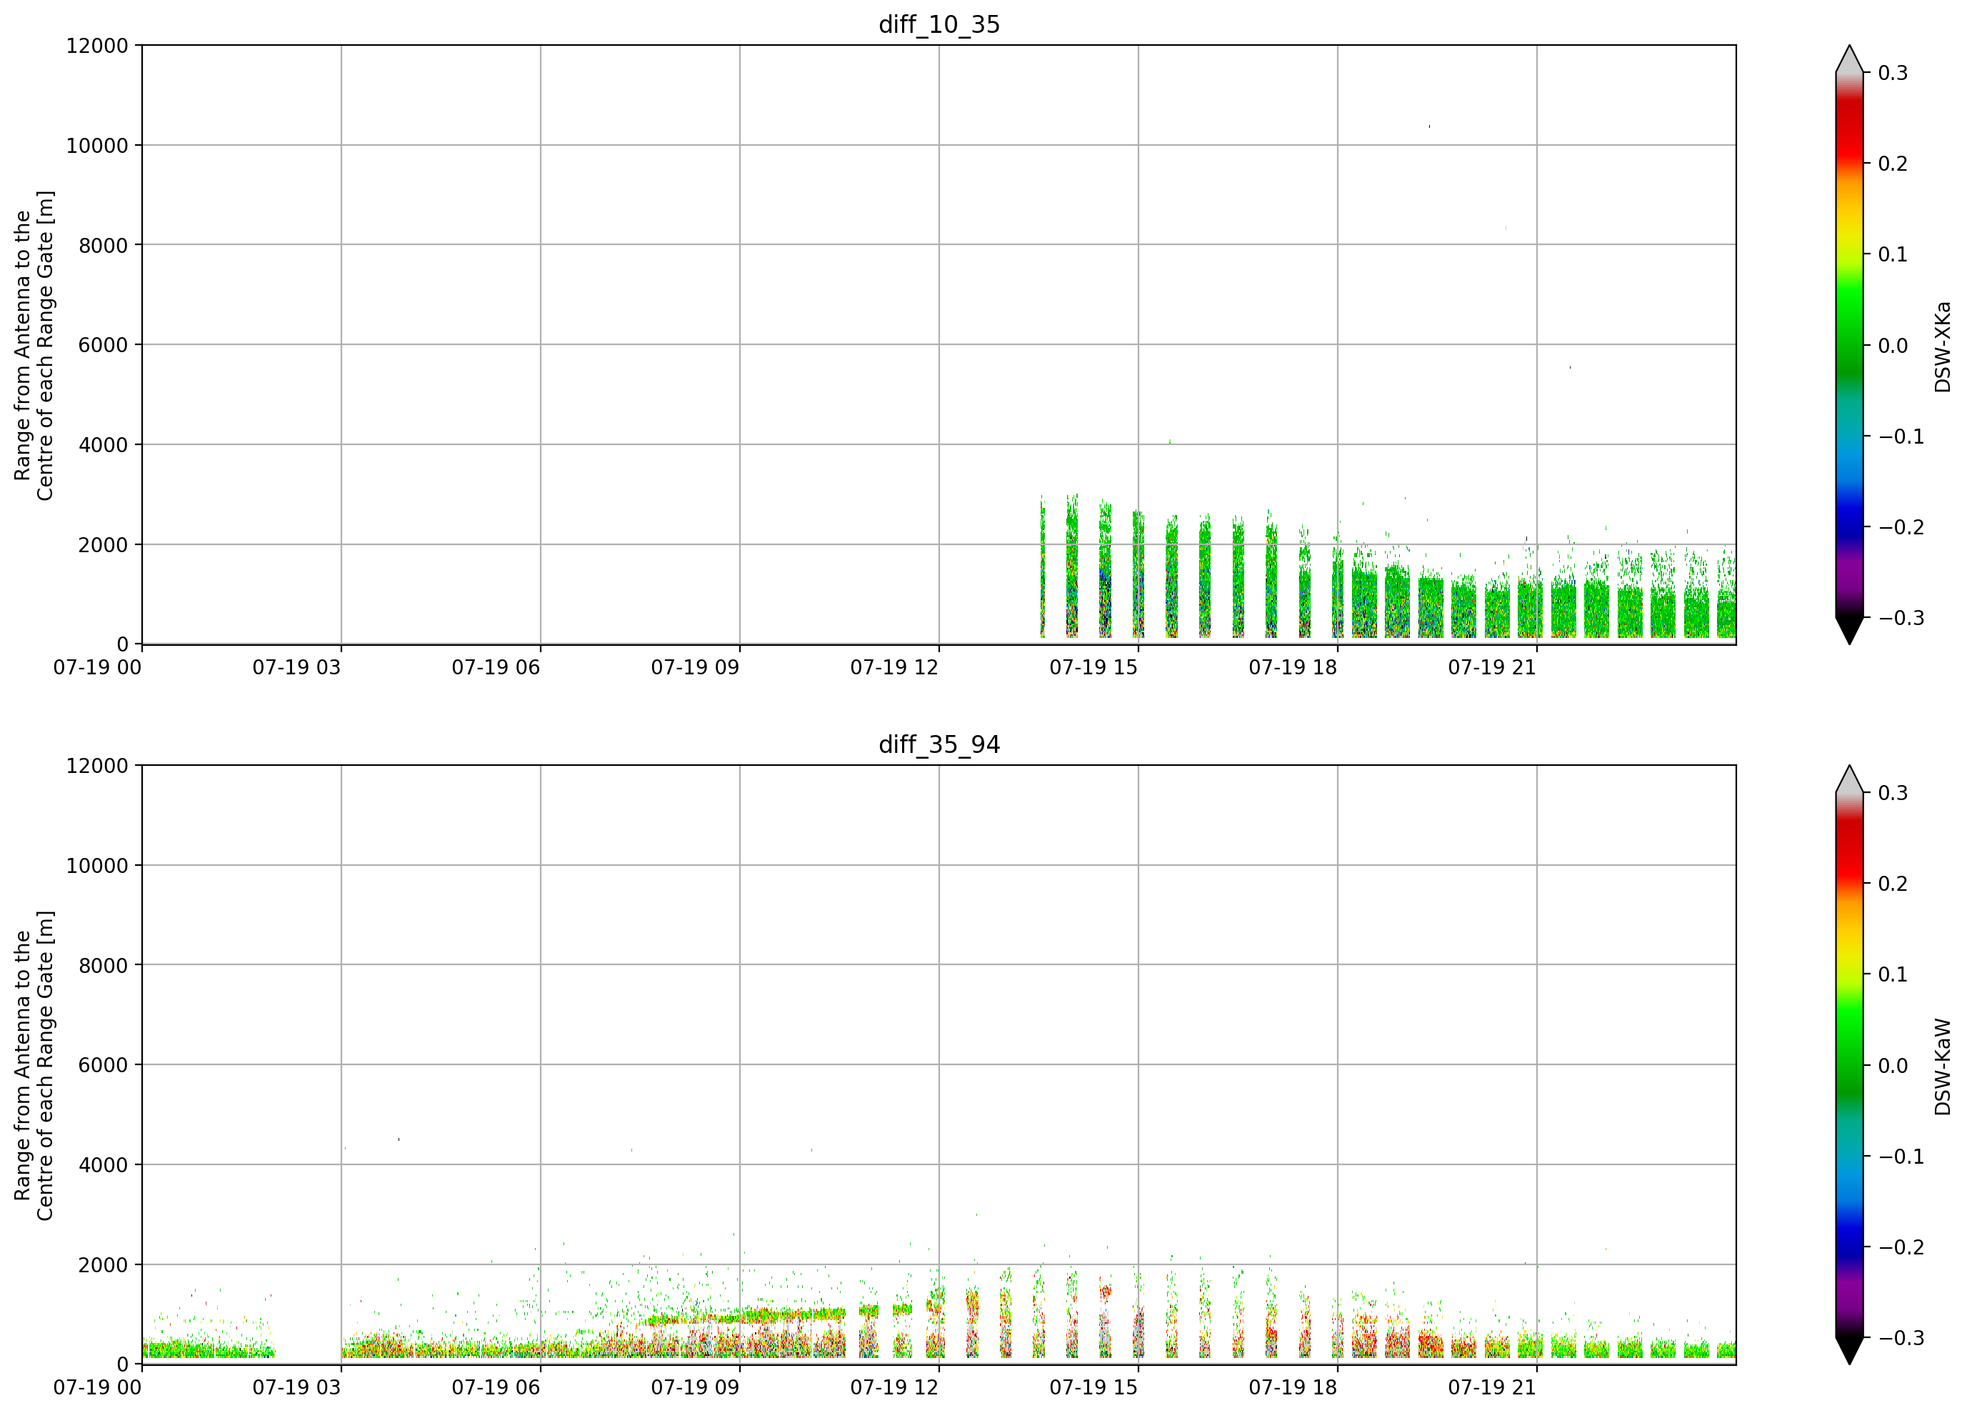The image size is (1967, 1413).
Task: Click the −0.2 tick on DSW-XKa colorbar
Action: pos(1901,527)
